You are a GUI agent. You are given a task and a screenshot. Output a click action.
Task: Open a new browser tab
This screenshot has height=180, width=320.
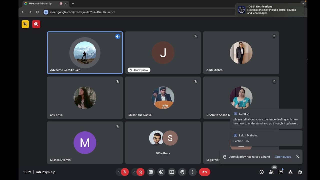73,3
